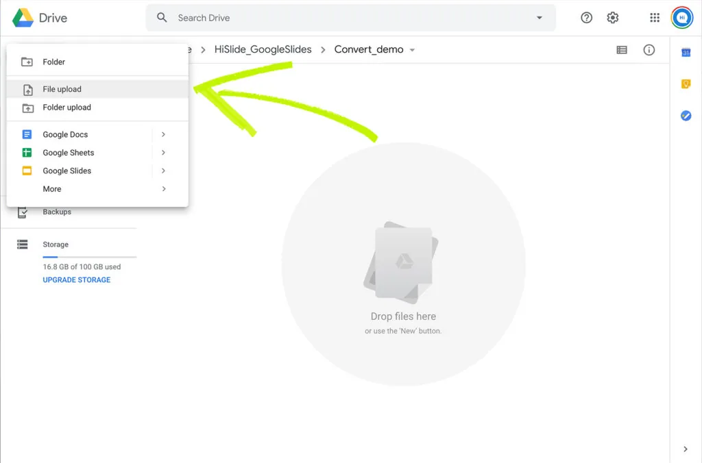Expand search options dropdown arrow
The width and height of the screenshot is (702, 463).
pos(539,18)
